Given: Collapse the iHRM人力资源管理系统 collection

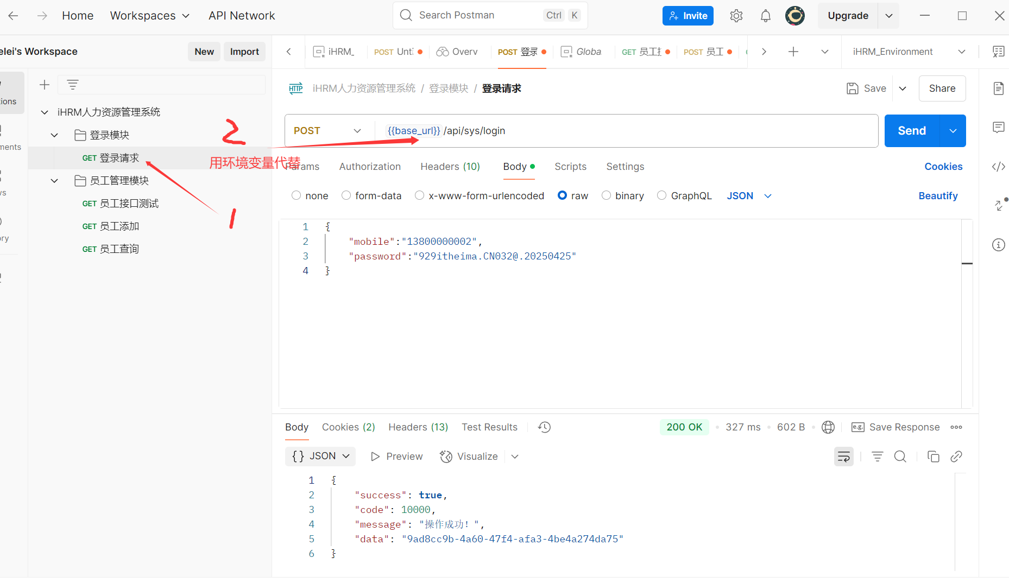Looking at the screenshot, I should [x=45, y=112].
